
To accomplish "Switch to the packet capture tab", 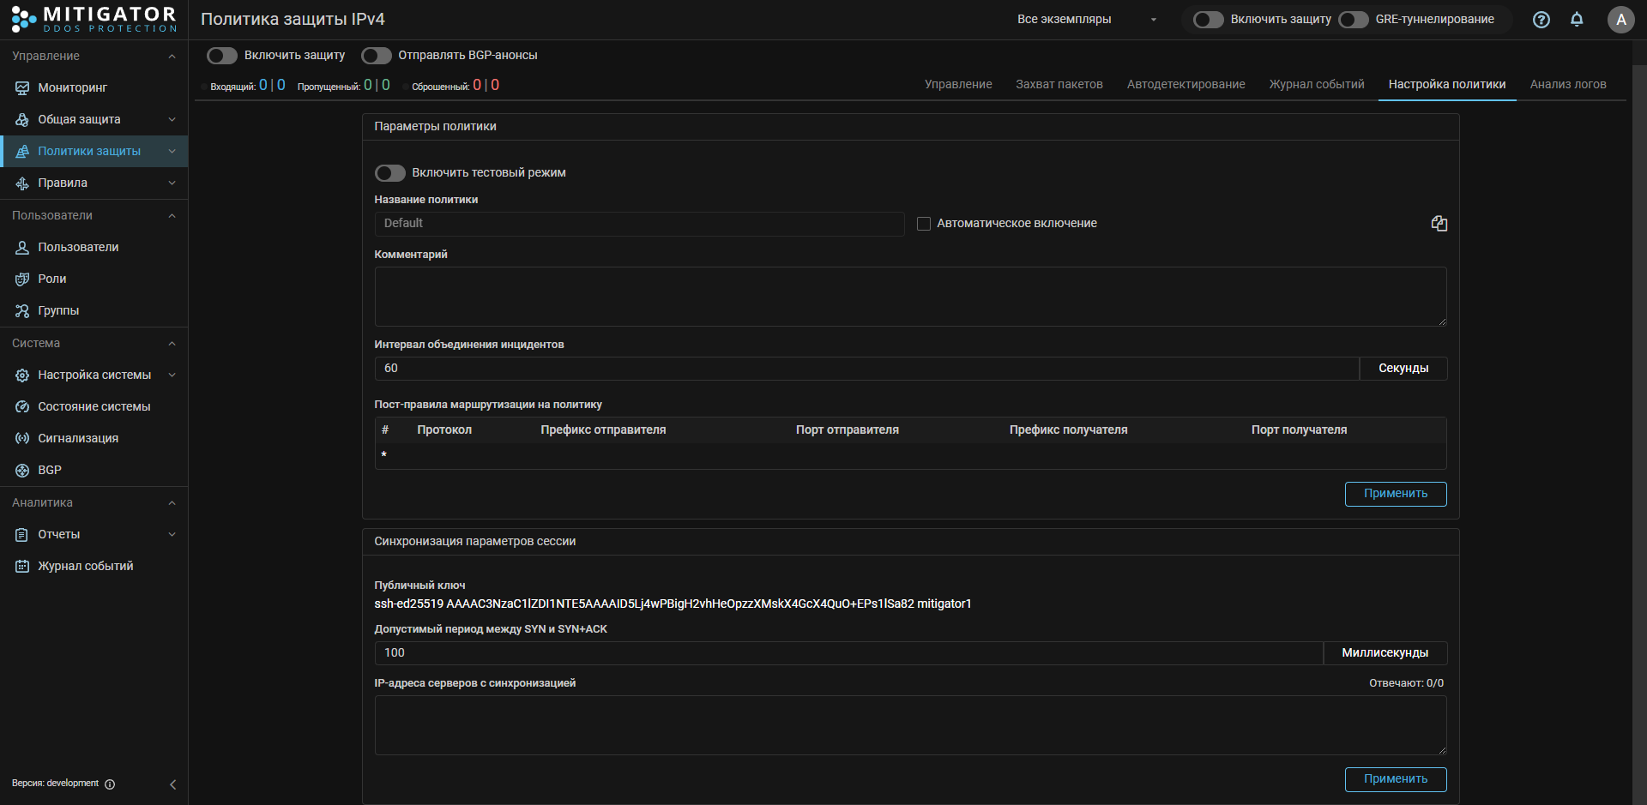I will pyautogui.click(x=1059, y=84).
